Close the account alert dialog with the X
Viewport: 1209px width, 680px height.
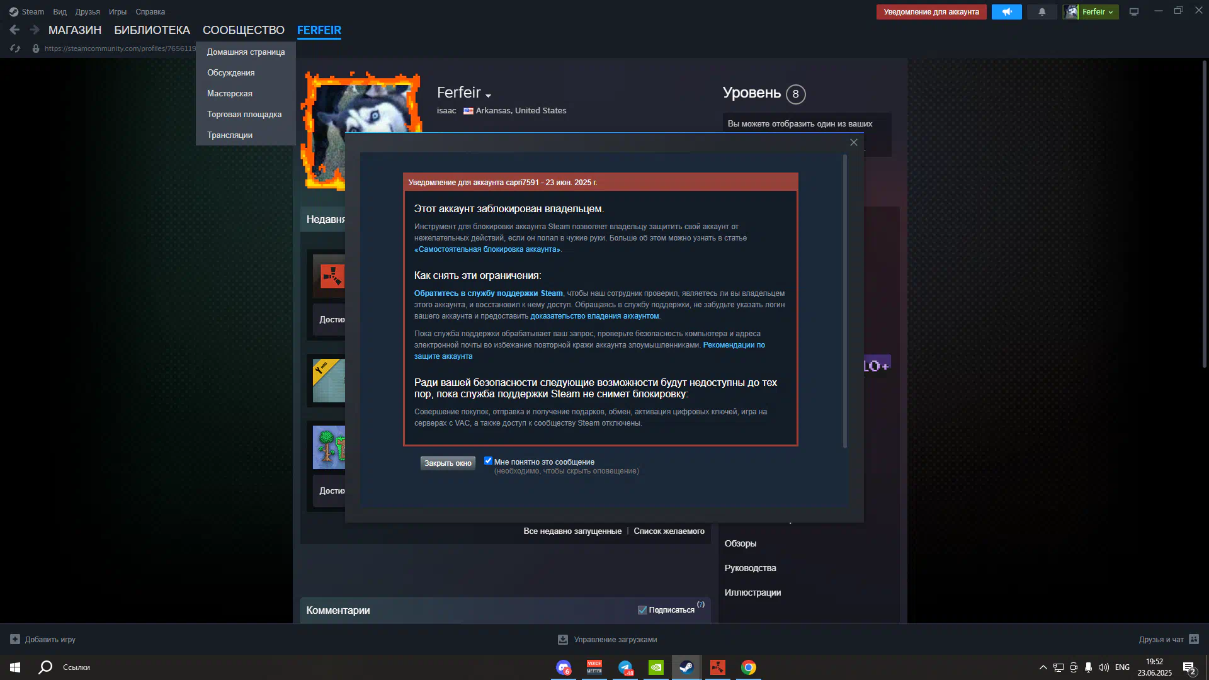tap(854, 142)
